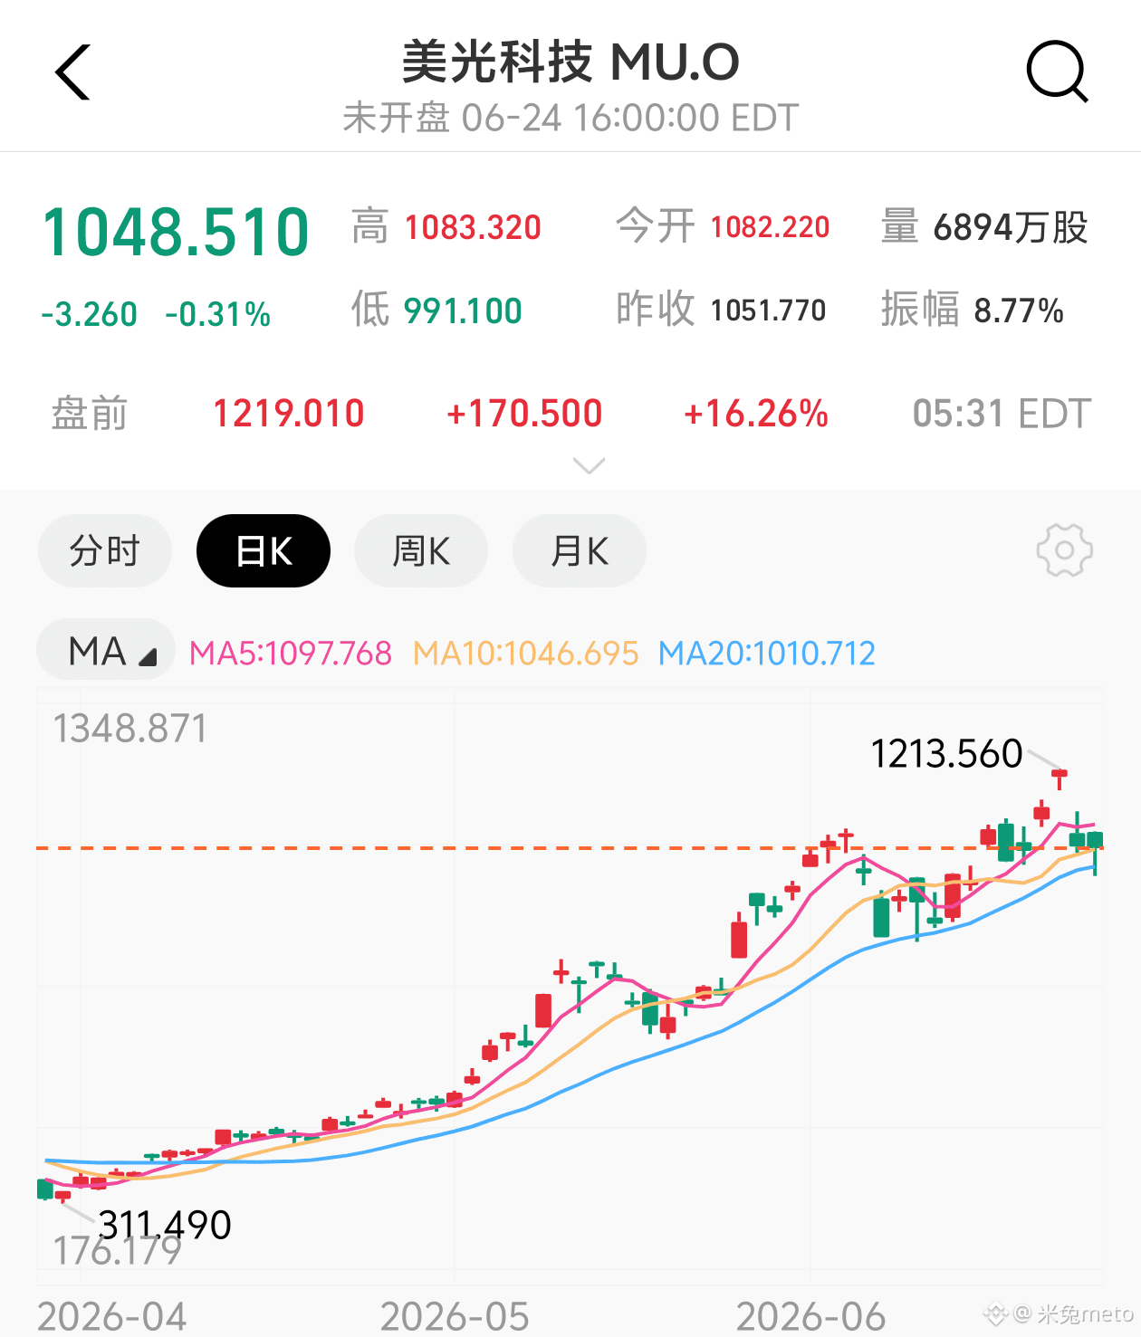Tap the percentage change -0.31%
This screenshot has width=1141, height=1337.
[217, 314]
